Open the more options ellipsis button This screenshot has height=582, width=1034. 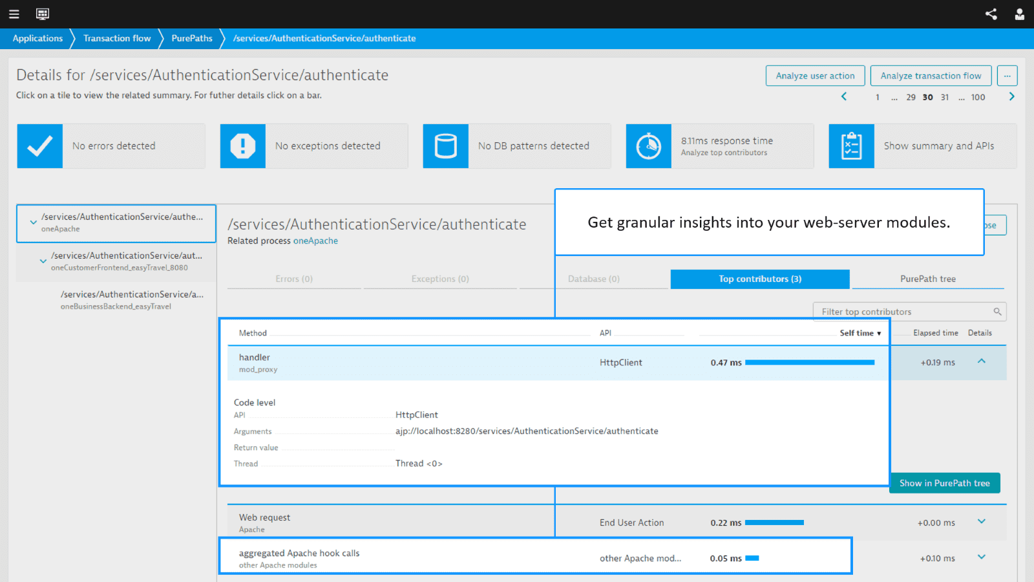1007,76
